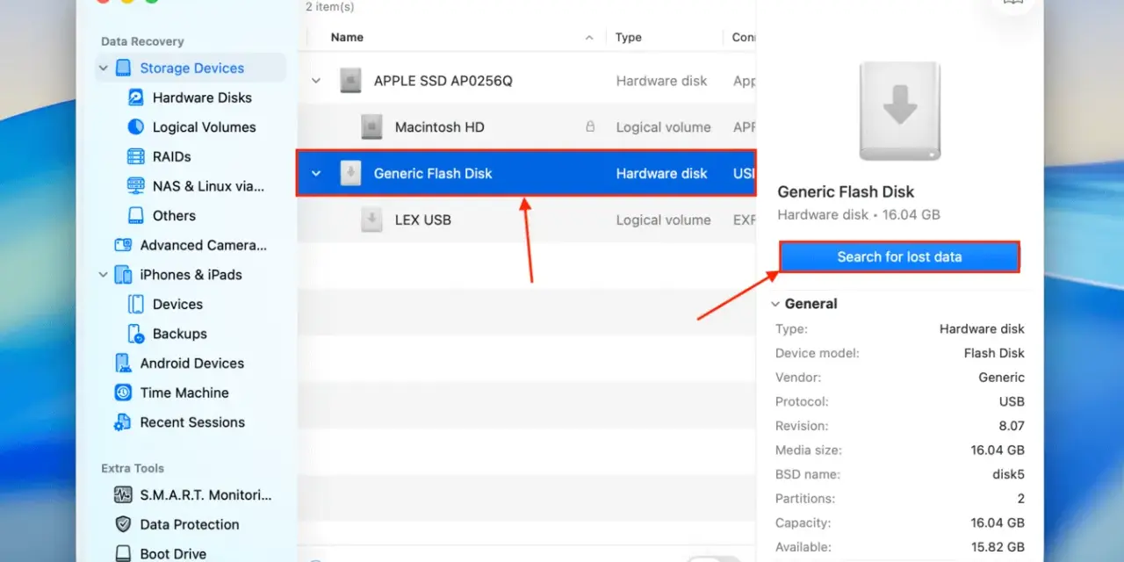Select RAIDs in the sidebar
The image size is (1124, 562).
tap(171, 156)
